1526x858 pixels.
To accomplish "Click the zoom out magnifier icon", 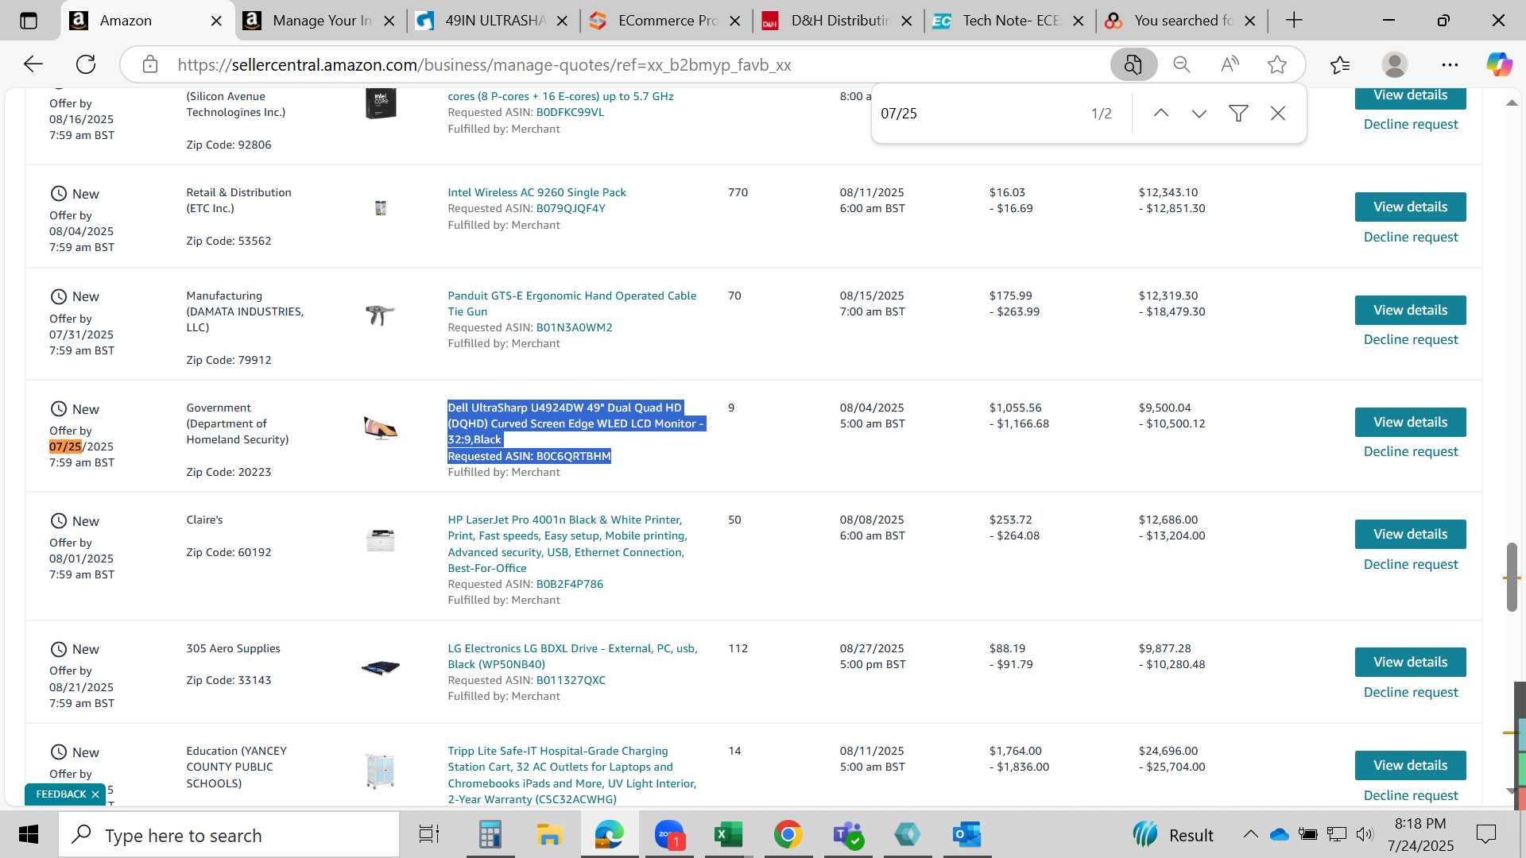I will tap(1182, 64).
